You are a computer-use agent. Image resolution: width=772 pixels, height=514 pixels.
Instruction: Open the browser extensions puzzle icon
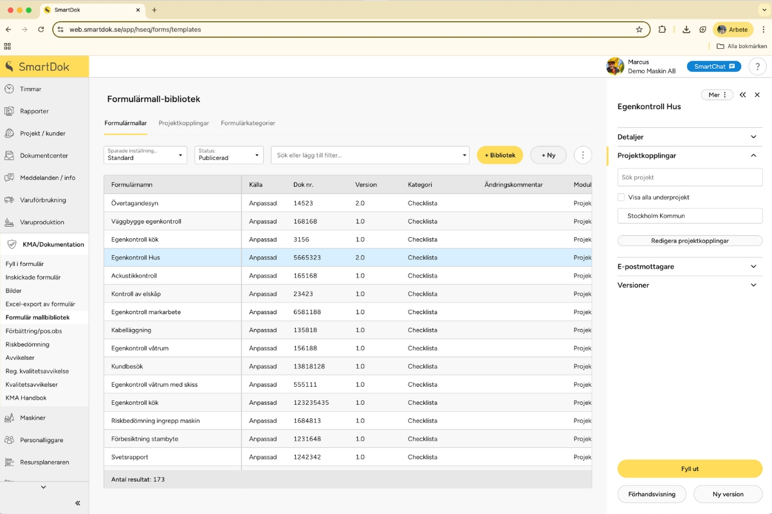[x=662, y=30]
